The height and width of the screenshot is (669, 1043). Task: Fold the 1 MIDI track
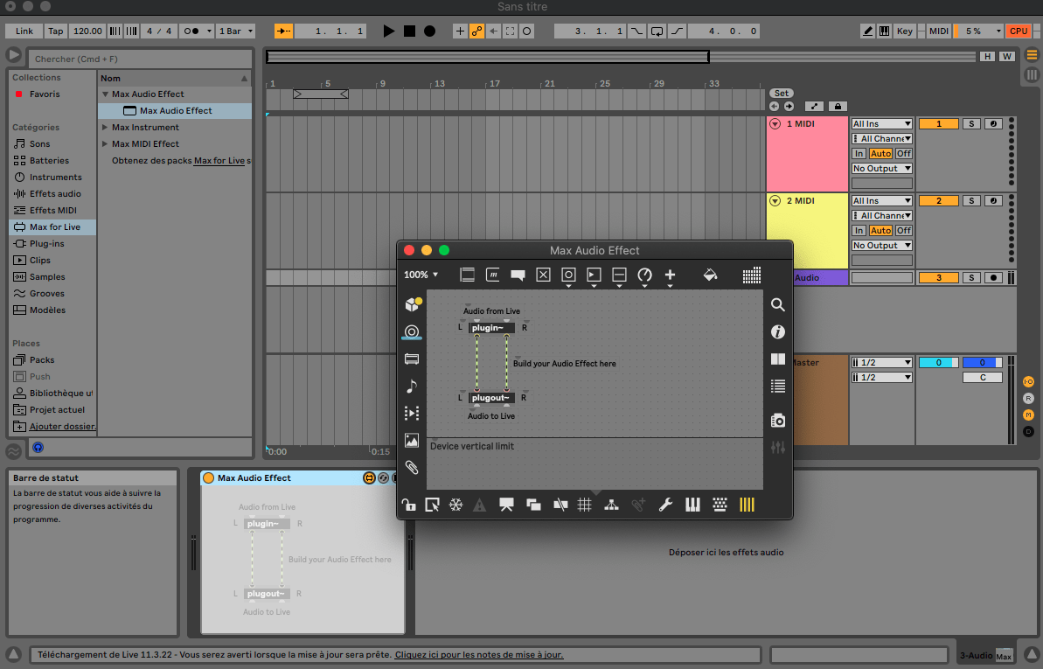tap(775, 124)
